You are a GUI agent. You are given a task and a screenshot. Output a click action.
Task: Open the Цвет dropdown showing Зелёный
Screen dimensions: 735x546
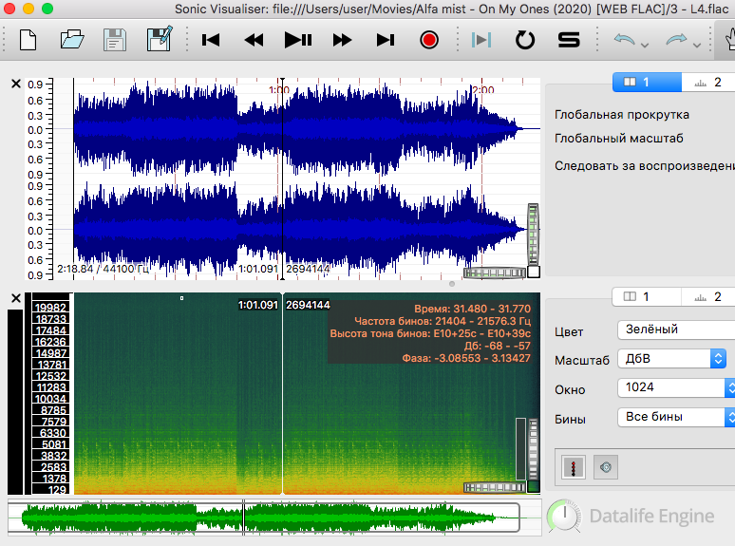(x=676, y=329)
